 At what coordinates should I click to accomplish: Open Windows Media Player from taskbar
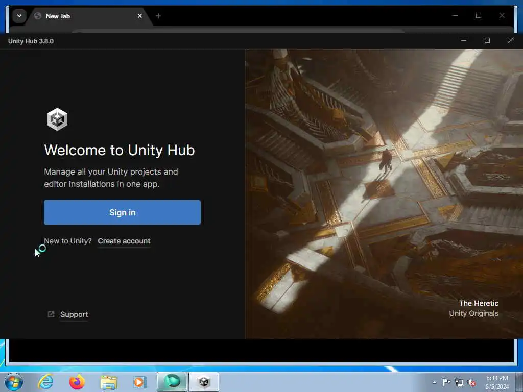[x=139, y=382]
